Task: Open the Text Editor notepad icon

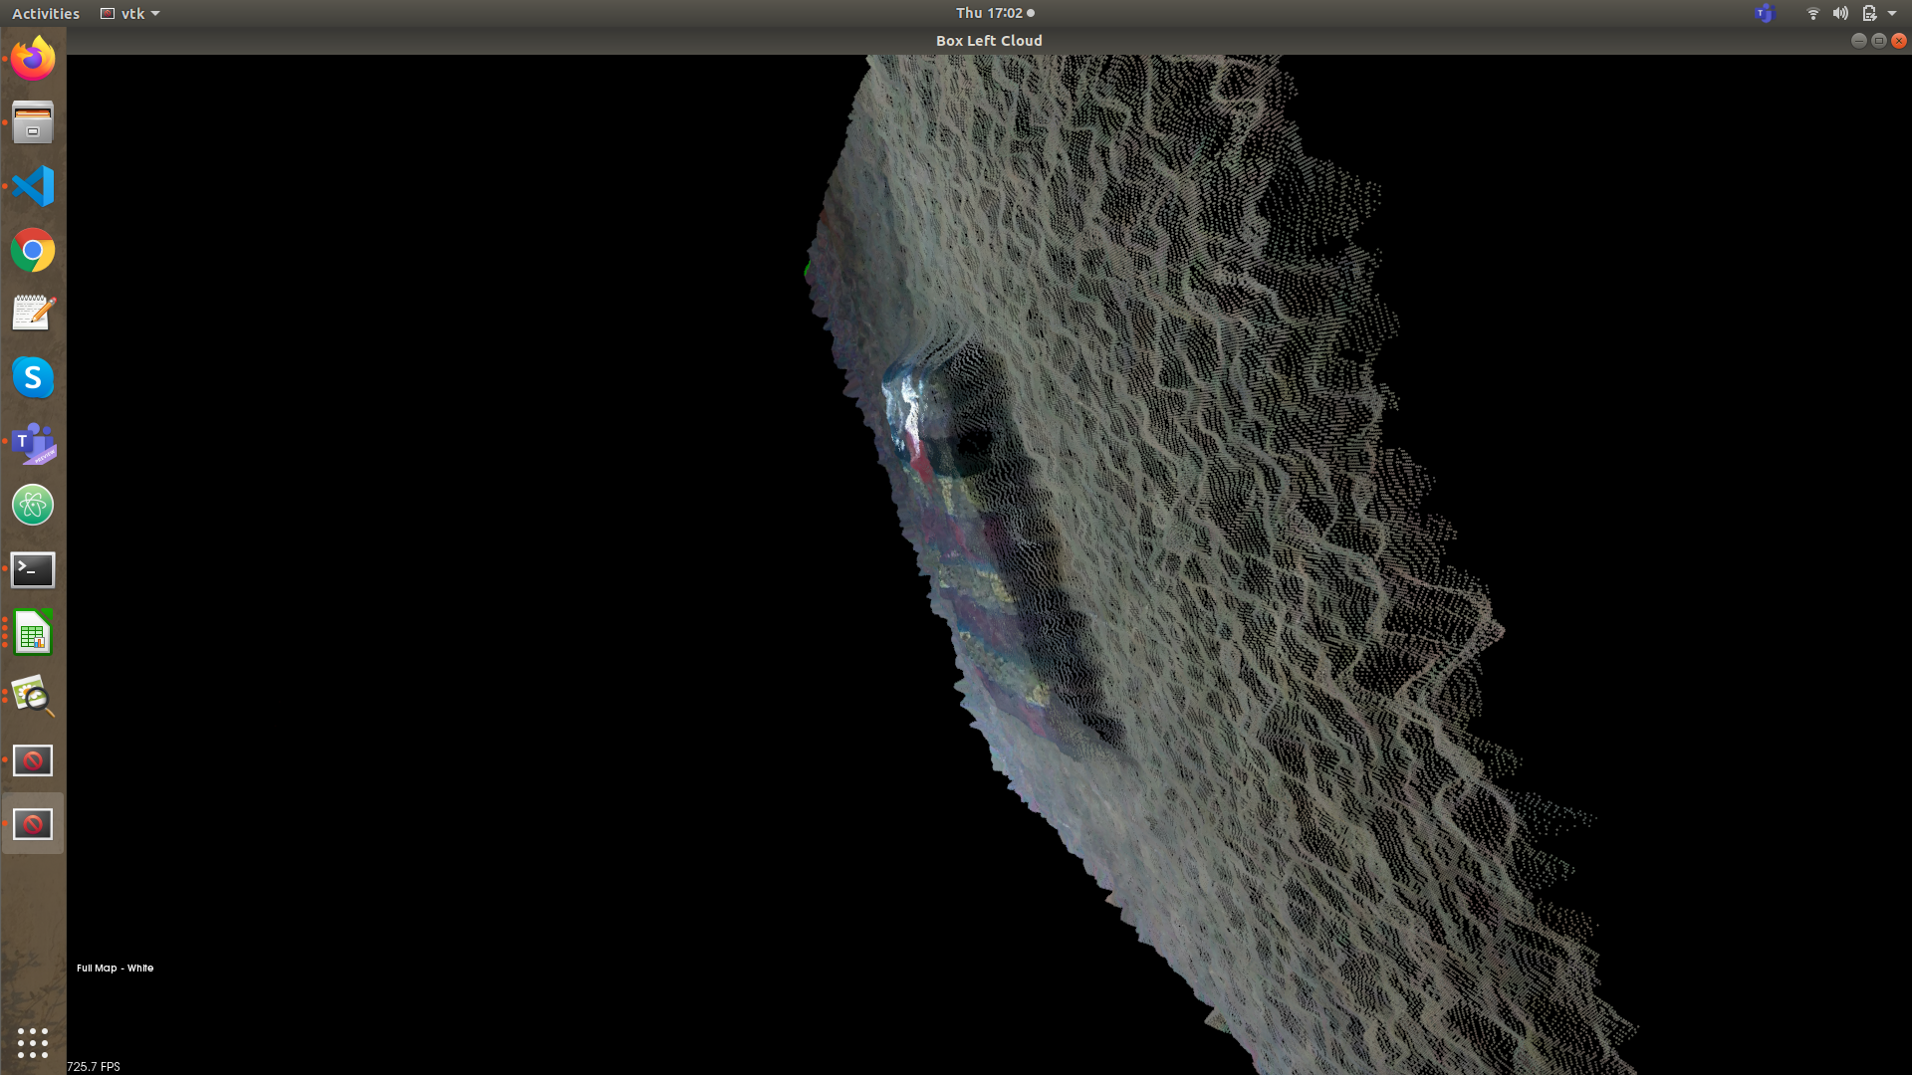Action: pos(33,314)
